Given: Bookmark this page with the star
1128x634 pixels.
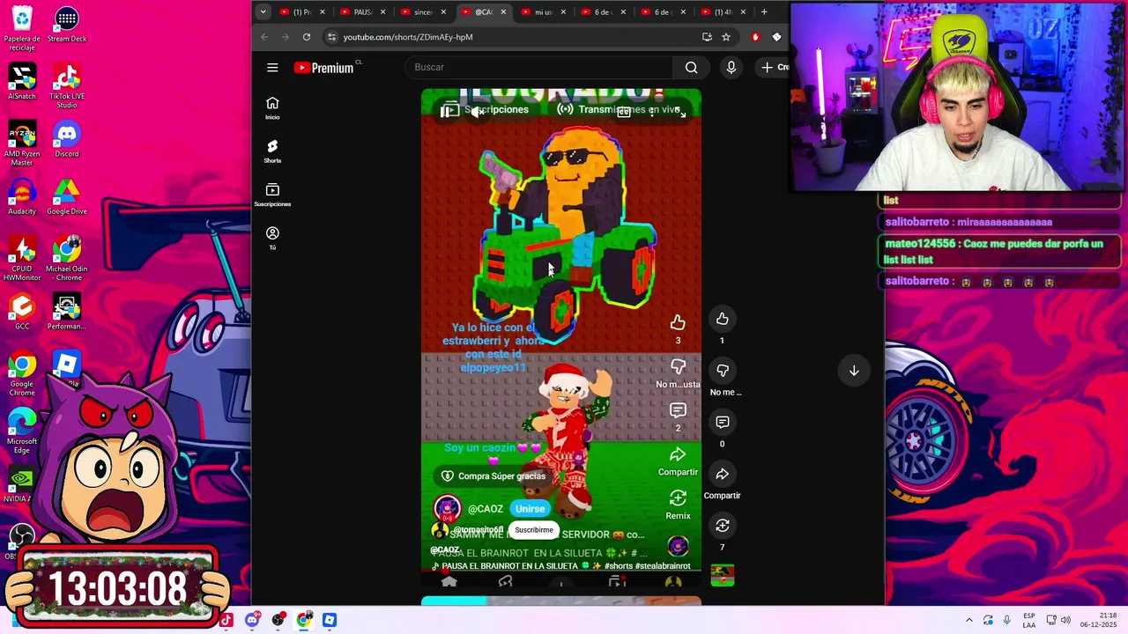Looking at the screenshot, I should pyautogui.click(x=726, y=37).
